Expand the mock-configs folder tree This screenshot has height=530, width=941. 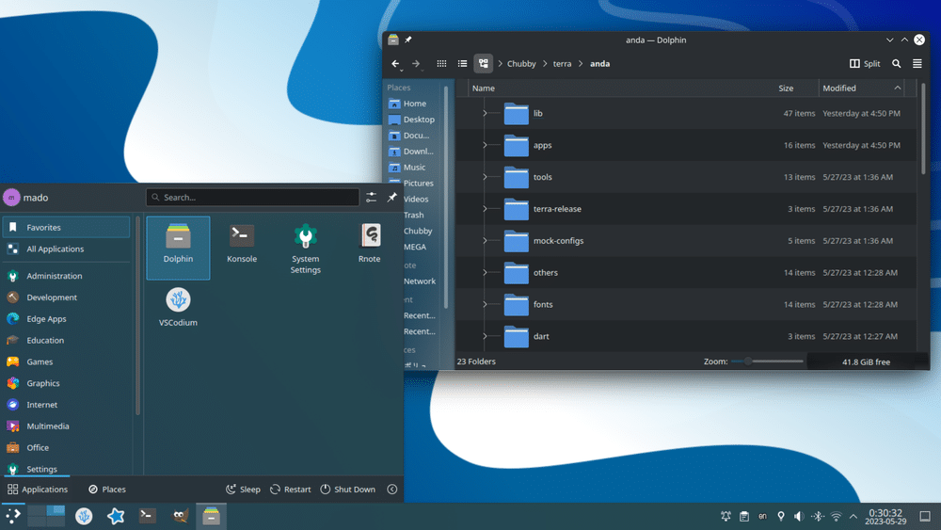coord(485,240)
